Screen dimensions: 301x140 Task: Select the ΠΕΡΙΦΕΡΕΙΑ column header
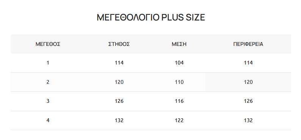coord(248,44)
